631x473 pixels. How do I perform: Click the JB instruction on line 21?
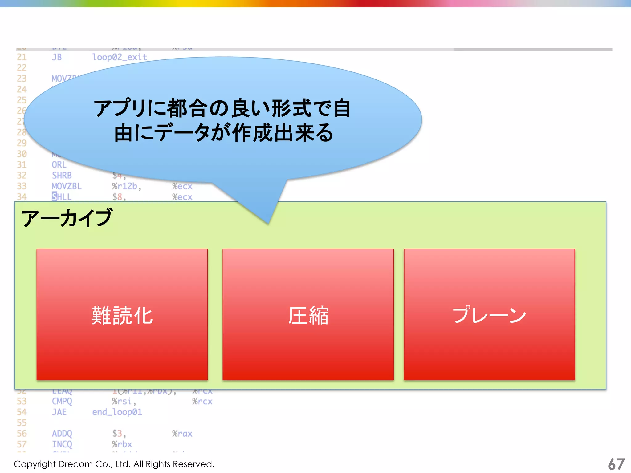57,57
